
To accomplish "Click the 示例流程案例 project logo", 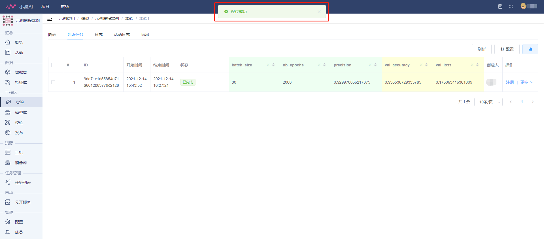I will [8, 21].
